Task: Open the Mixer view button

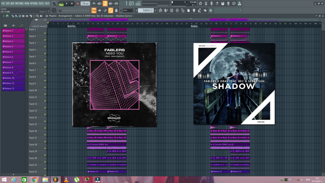Action: tap(177, 11)
